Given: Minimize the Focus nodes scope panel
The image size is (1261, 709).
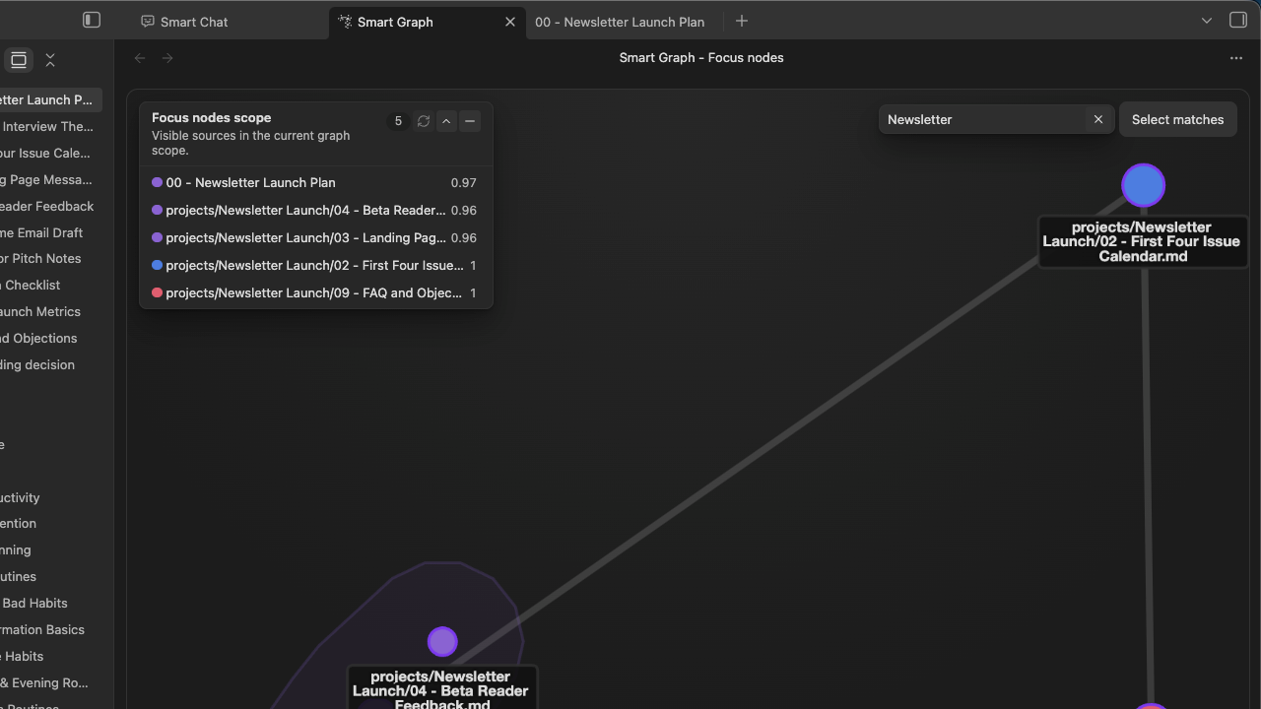Looking at the screenshot, I should (x=470, y=121).
